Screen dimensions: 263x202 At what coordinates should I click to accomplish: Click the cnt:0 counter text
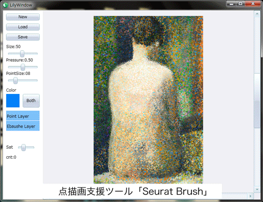click(11, 157)
